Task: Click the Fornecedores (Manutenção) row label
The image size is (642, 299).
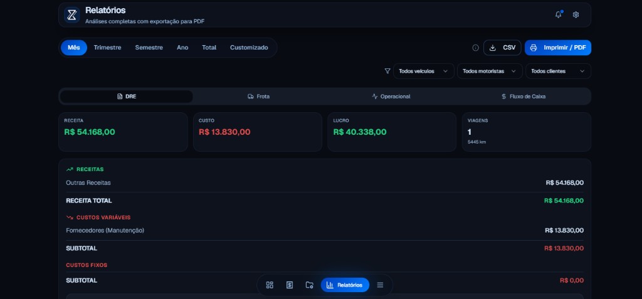Action: 105,231
